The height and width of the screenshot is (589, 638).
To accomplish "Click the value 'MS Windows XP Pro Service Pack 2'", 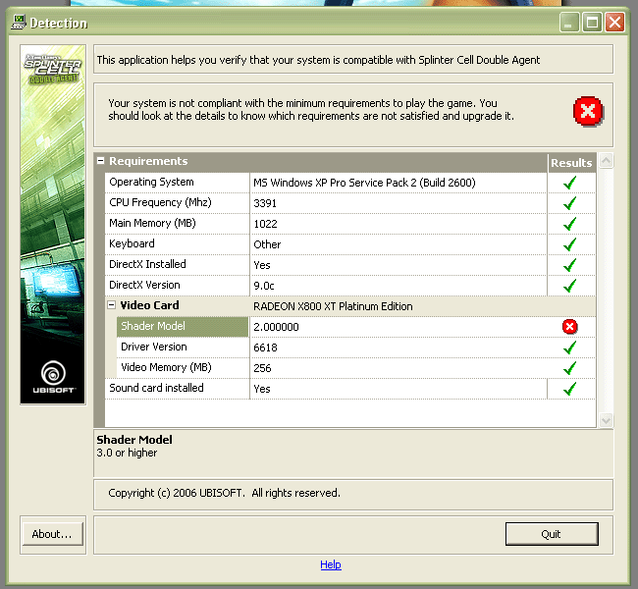I will (x=364, y=183).
